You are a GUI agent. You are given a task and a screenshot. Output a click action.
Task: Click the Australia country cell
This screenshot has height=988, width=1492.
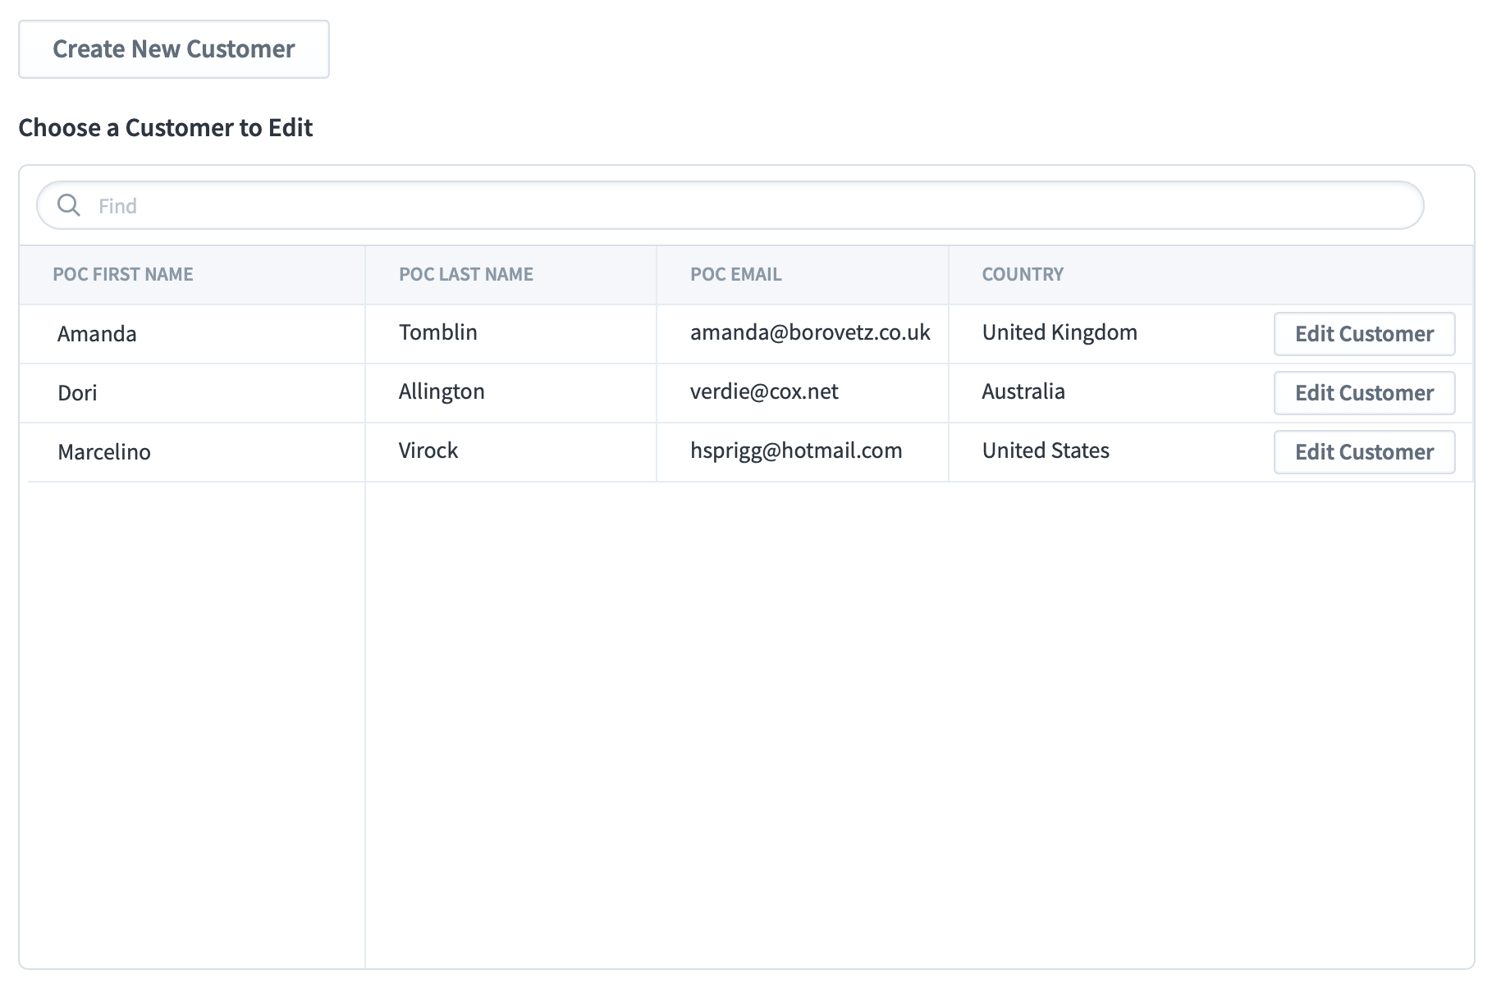pyautogui.click(x=1023, y=391)
